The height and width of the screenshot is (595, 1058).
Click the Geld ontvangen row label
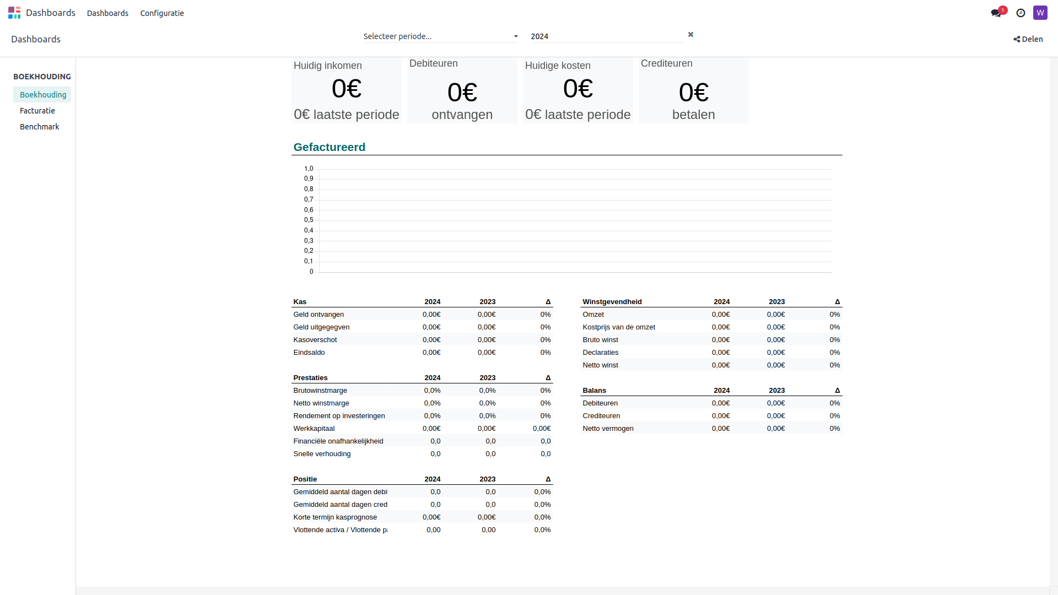[x=319, y=315]
